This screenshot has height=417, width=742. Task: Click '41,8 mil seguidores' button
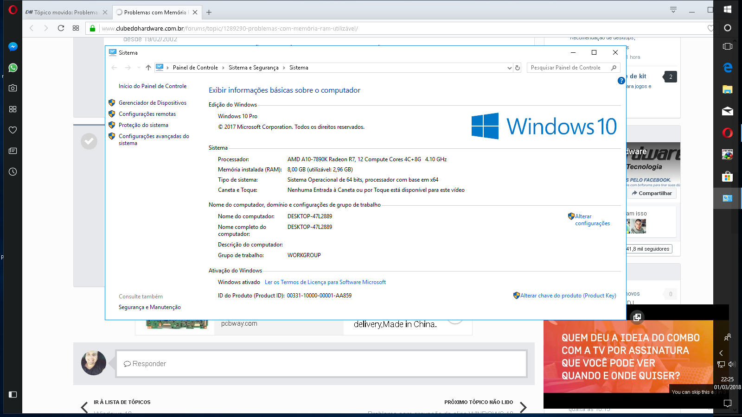(648, 249)
